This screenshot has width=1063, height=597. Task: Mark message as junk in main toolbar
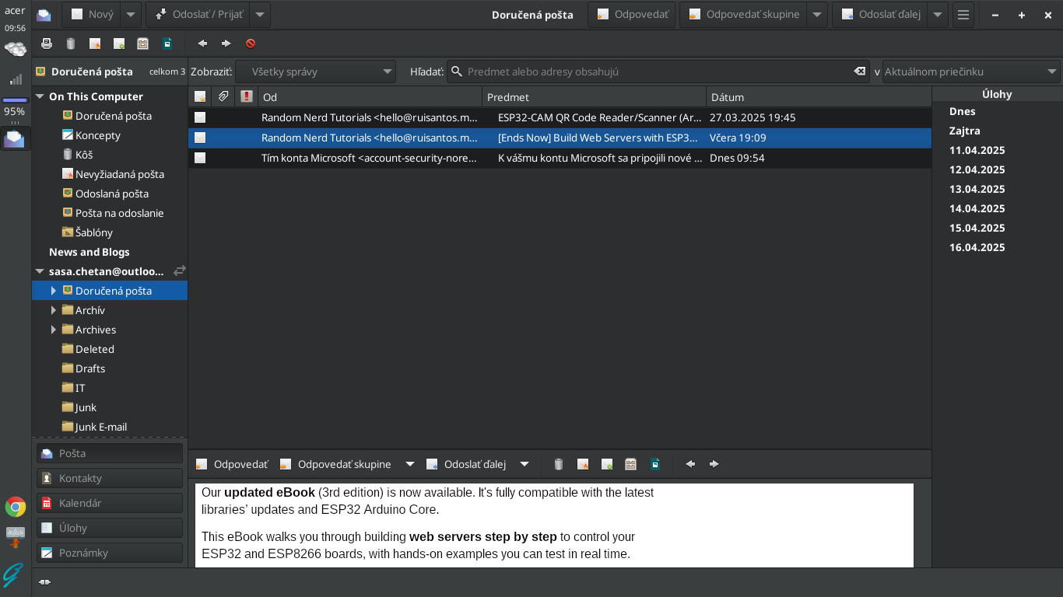coord(95,44)
